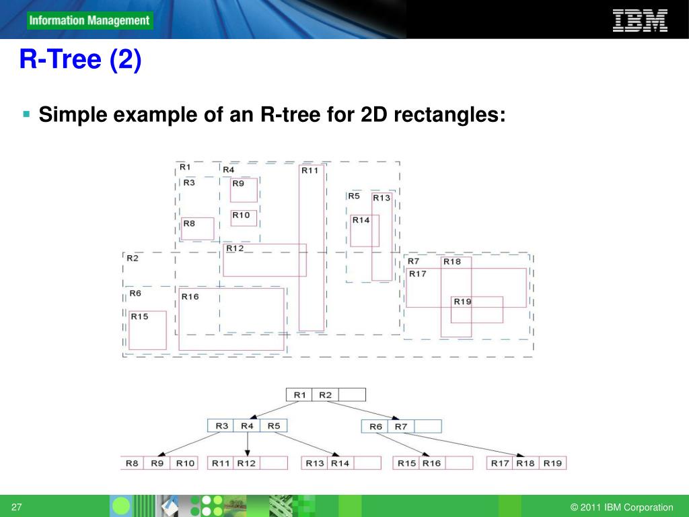
Task: Click the R17 rectangle label in the diagram
Action: tap(417, 274)
